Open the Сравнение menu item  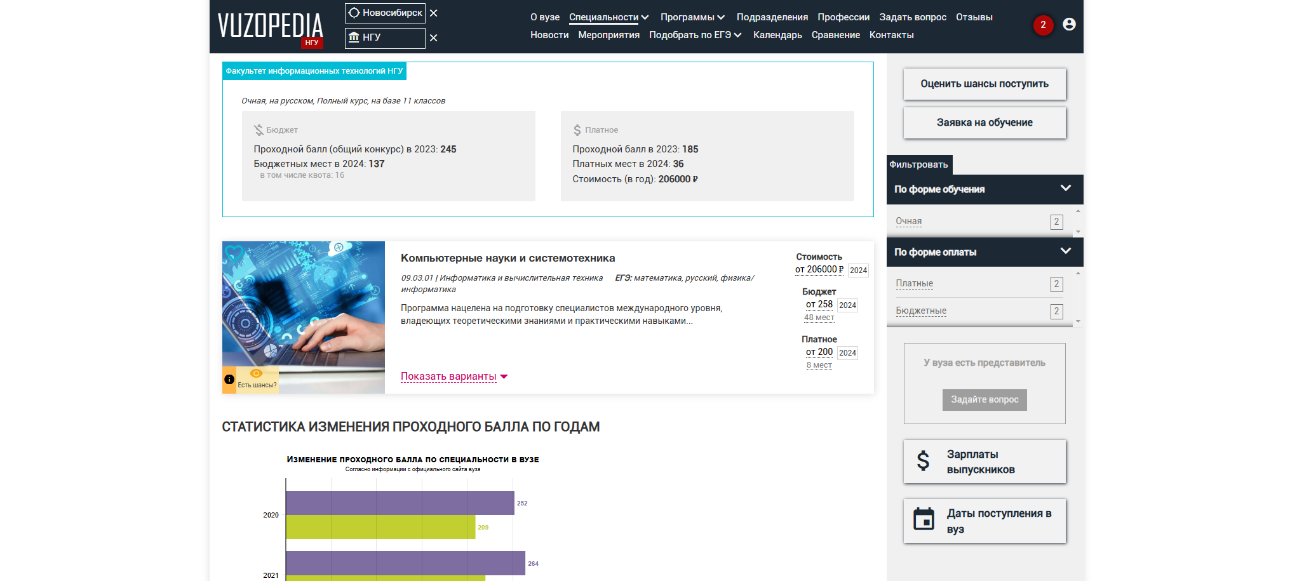click(x=835, y=35)
